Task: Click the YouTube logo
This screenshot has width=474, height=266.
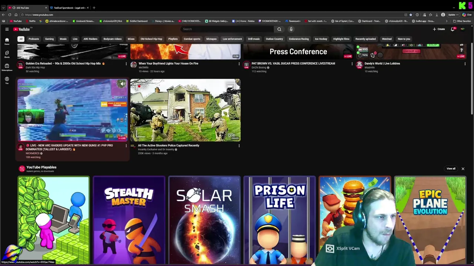Action: pos(22,29)
